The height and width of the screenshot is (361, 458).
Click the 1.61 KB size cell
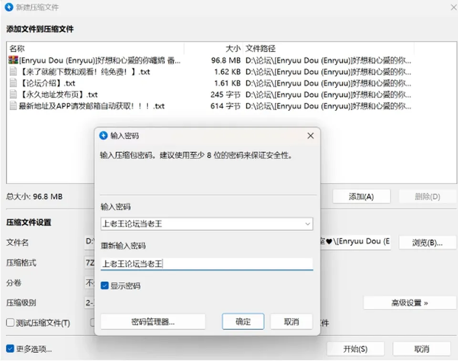(x=227, y=83)
